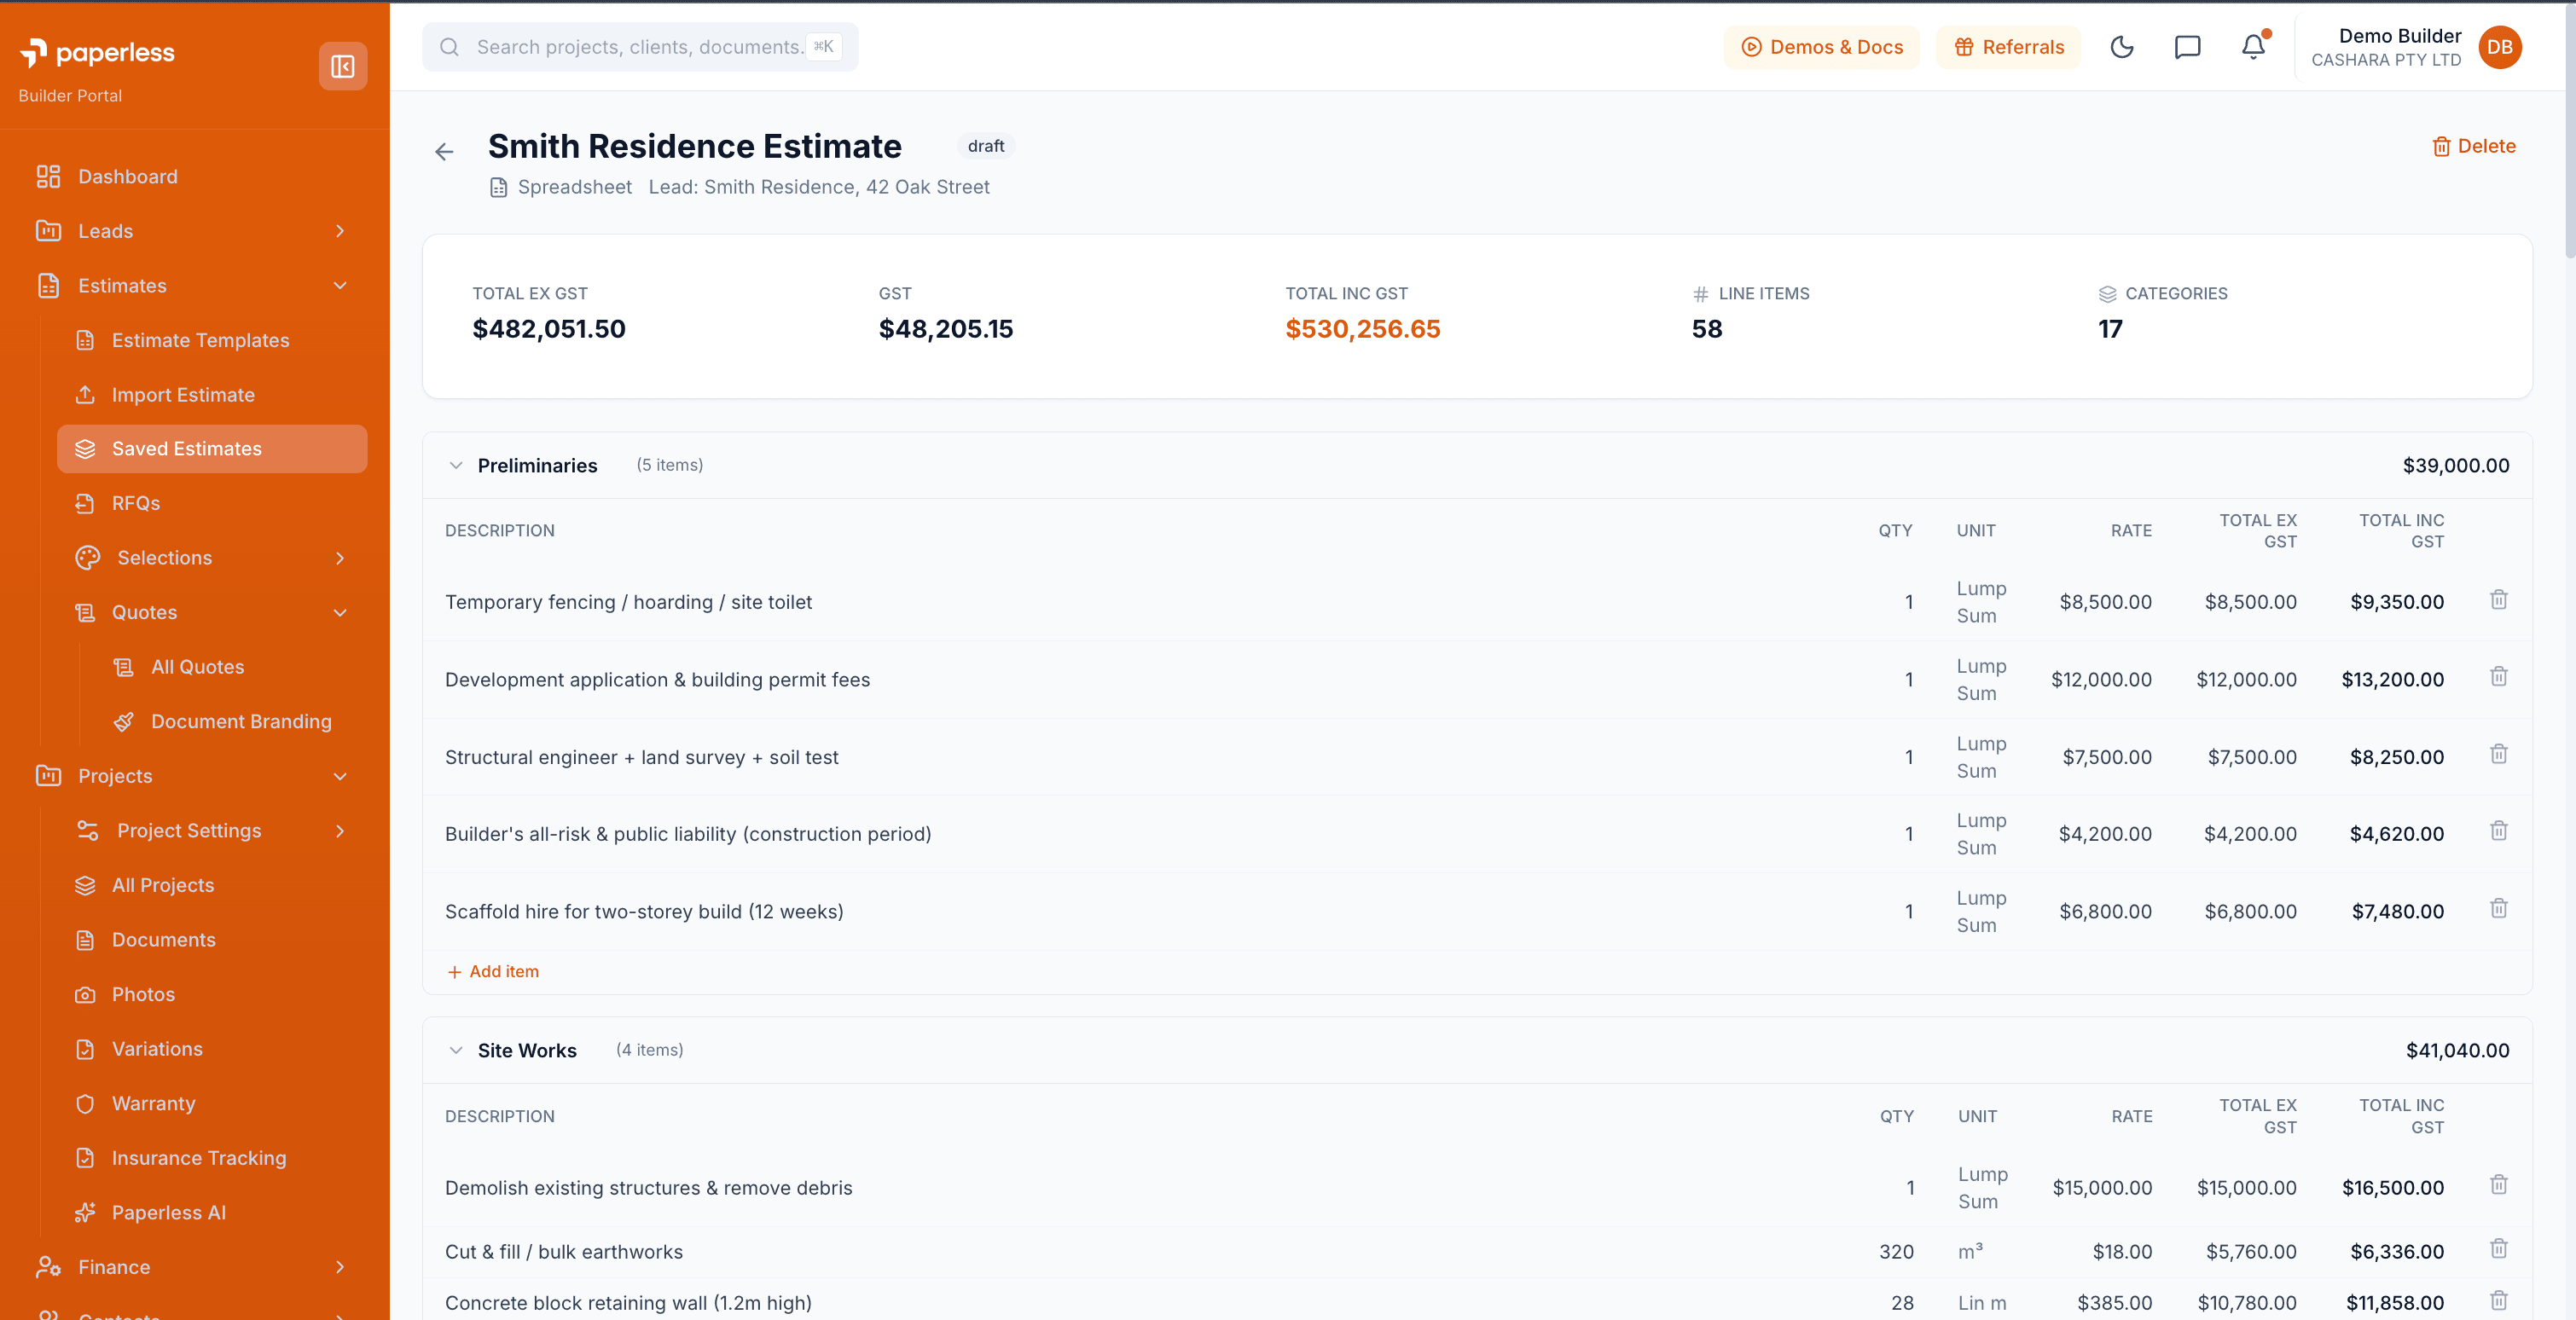Delete the Temporary fencing line item
The image size is (2576, 1320).
(2498, 600)
